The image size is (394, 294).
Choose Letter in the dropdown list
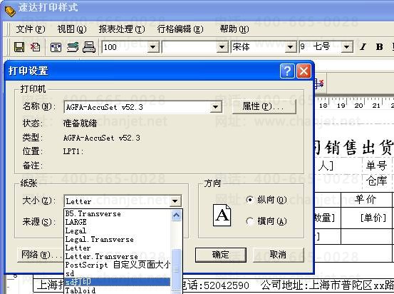[118, 248]
